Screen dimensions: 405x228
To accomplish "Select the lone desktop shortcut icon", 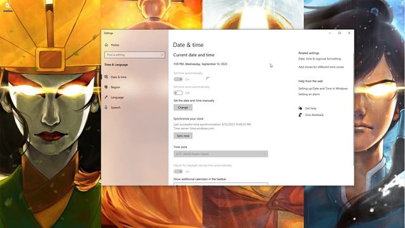I will coord(8,7).
